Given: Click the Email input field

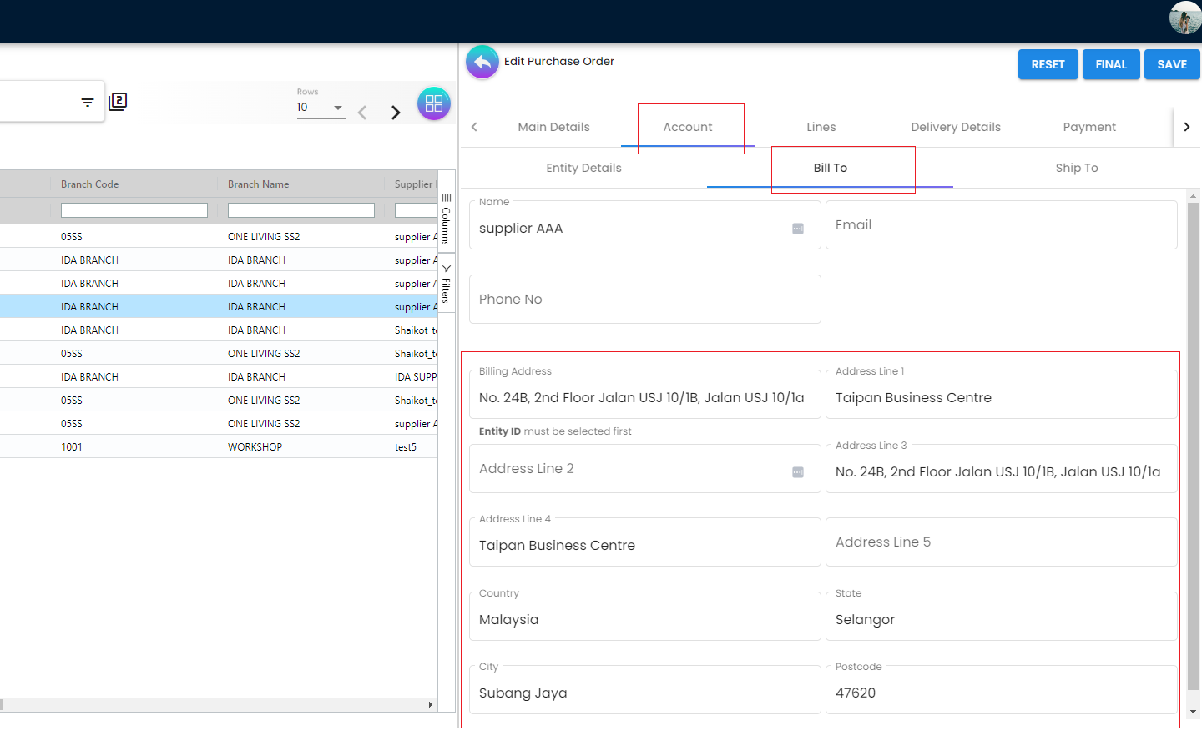Looking at the screenshot, I should pyautogui.click(x=1001, y=225).
